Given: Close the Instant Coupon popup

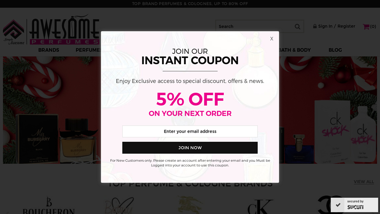Looking at the screenshot, I should [271, 39].
